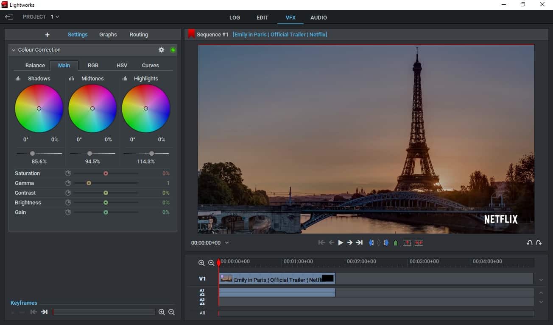Open the HSV tab
Screen dimensions: 553x325
click(122, 66)
